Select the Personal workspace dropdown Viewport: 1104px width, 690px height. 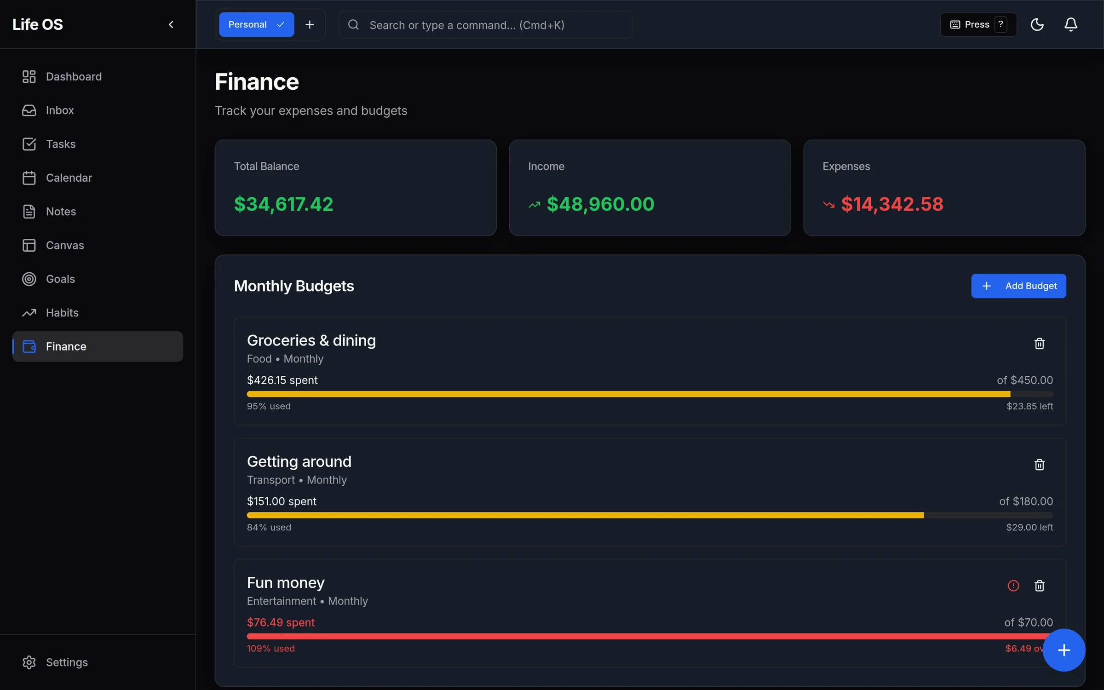click(x=257, y=24)
